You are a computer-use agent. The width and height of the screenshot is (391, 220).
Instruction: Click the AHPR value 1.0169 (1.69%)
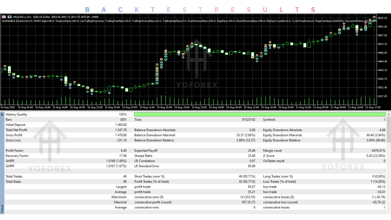116,161
